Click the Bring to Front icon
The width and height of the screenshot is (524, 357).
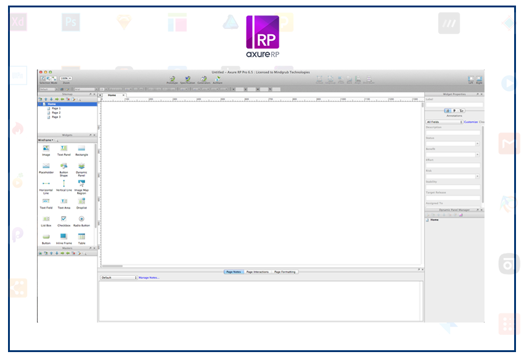point(340,80)
